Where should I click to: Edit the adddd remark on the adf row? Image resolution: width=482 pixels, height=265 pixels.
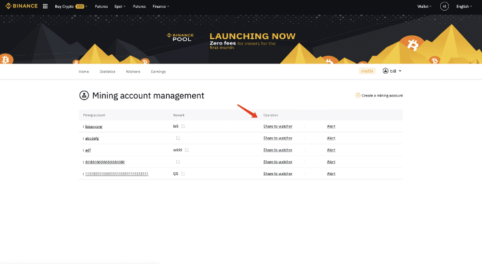click(x=187, y=150)
